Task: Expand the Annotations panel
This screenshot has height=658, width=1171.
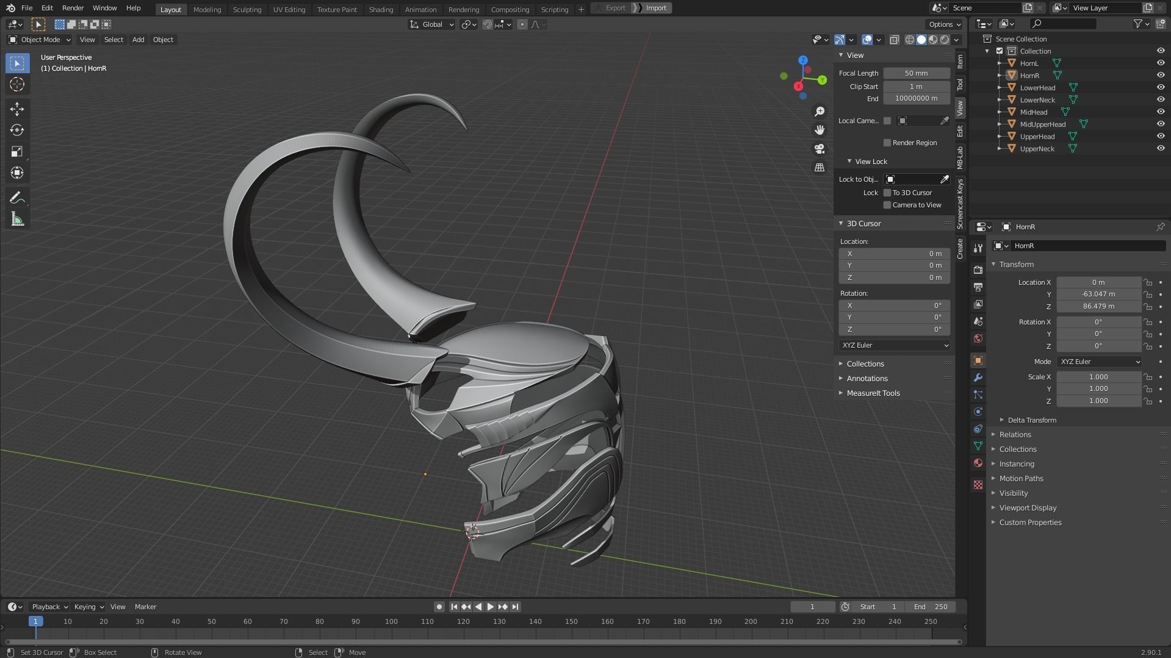Action: pos(867,379)
